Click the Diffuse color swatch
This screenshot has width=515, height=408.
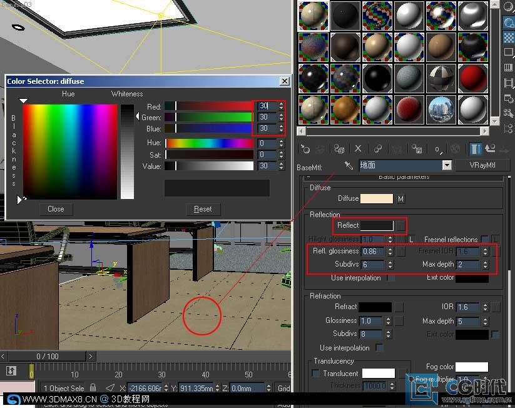[x=377, y=199]
